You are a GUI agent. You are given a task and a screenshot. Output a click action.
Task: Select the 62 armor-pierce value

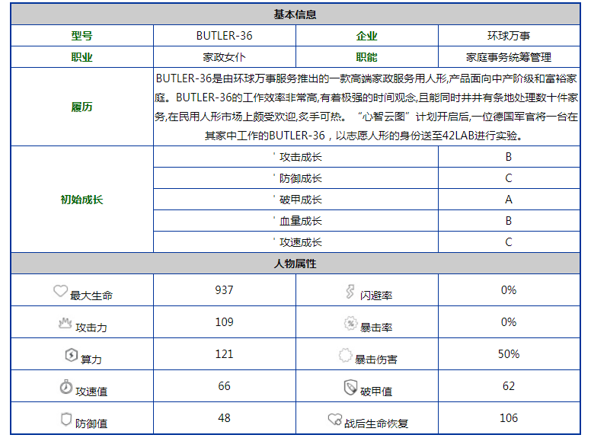[x=509, y=386]
